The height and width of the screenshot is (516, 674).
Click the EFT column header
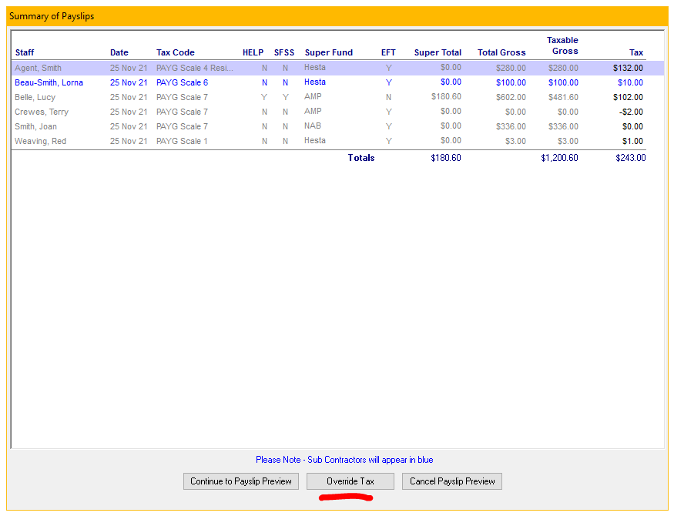[388, 52]
